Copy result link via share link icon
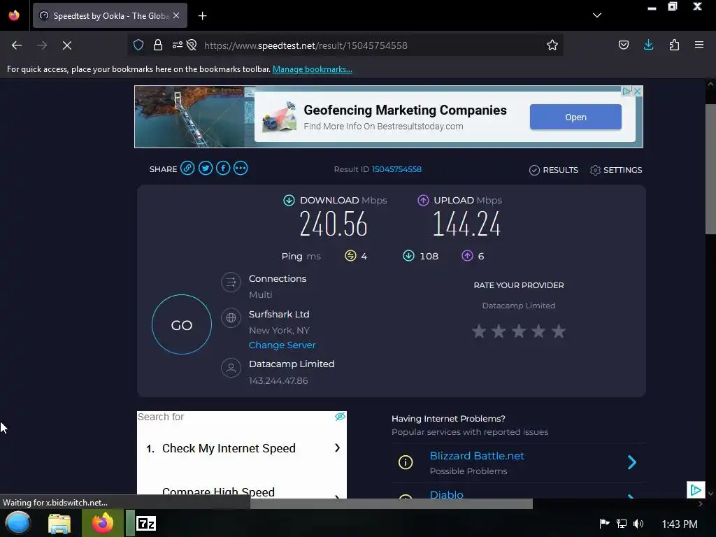The image size is (716, 537). [187, 168]
